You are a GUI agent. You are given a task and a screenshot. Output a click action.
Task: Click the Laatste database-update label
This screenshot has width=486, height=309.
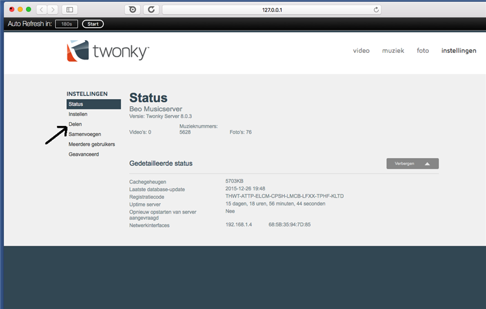[x=157, y=189]
